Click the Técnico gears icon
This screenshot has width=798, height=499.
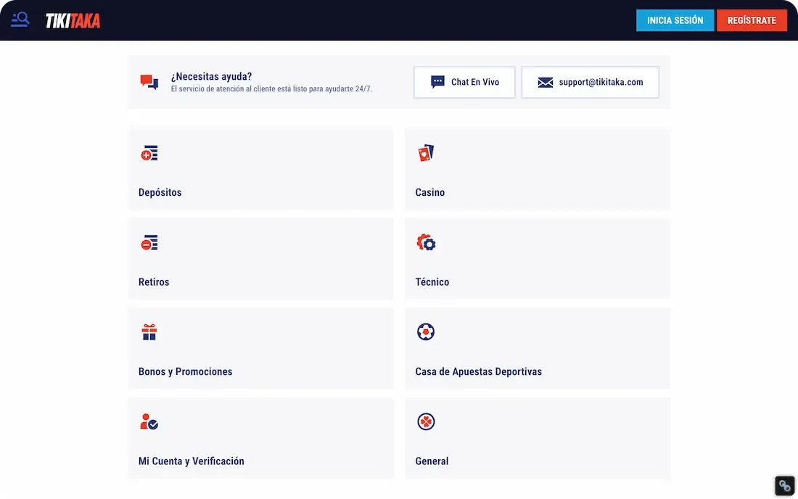click(426, 243)
